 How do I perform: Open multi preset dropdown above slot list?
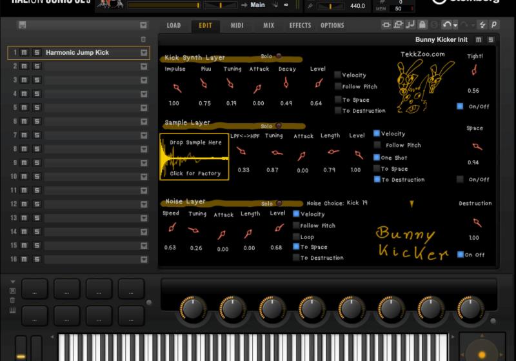click(143, 25)
